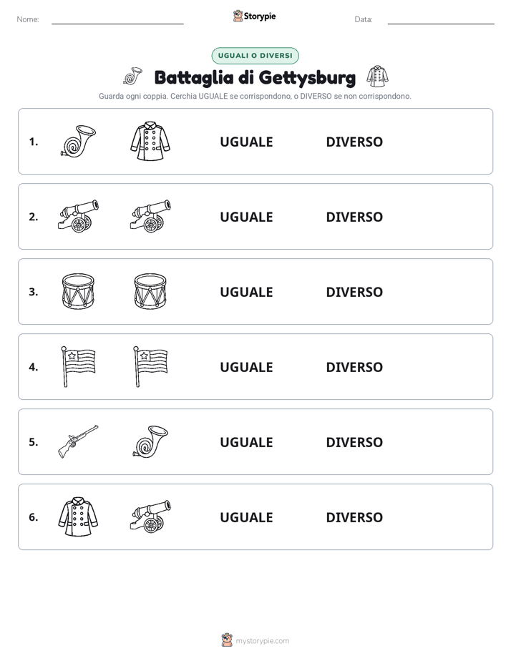This screenshot has width=511, height=661.
Task: Click the uniform coat in row 1
Action: coord(150,141)
